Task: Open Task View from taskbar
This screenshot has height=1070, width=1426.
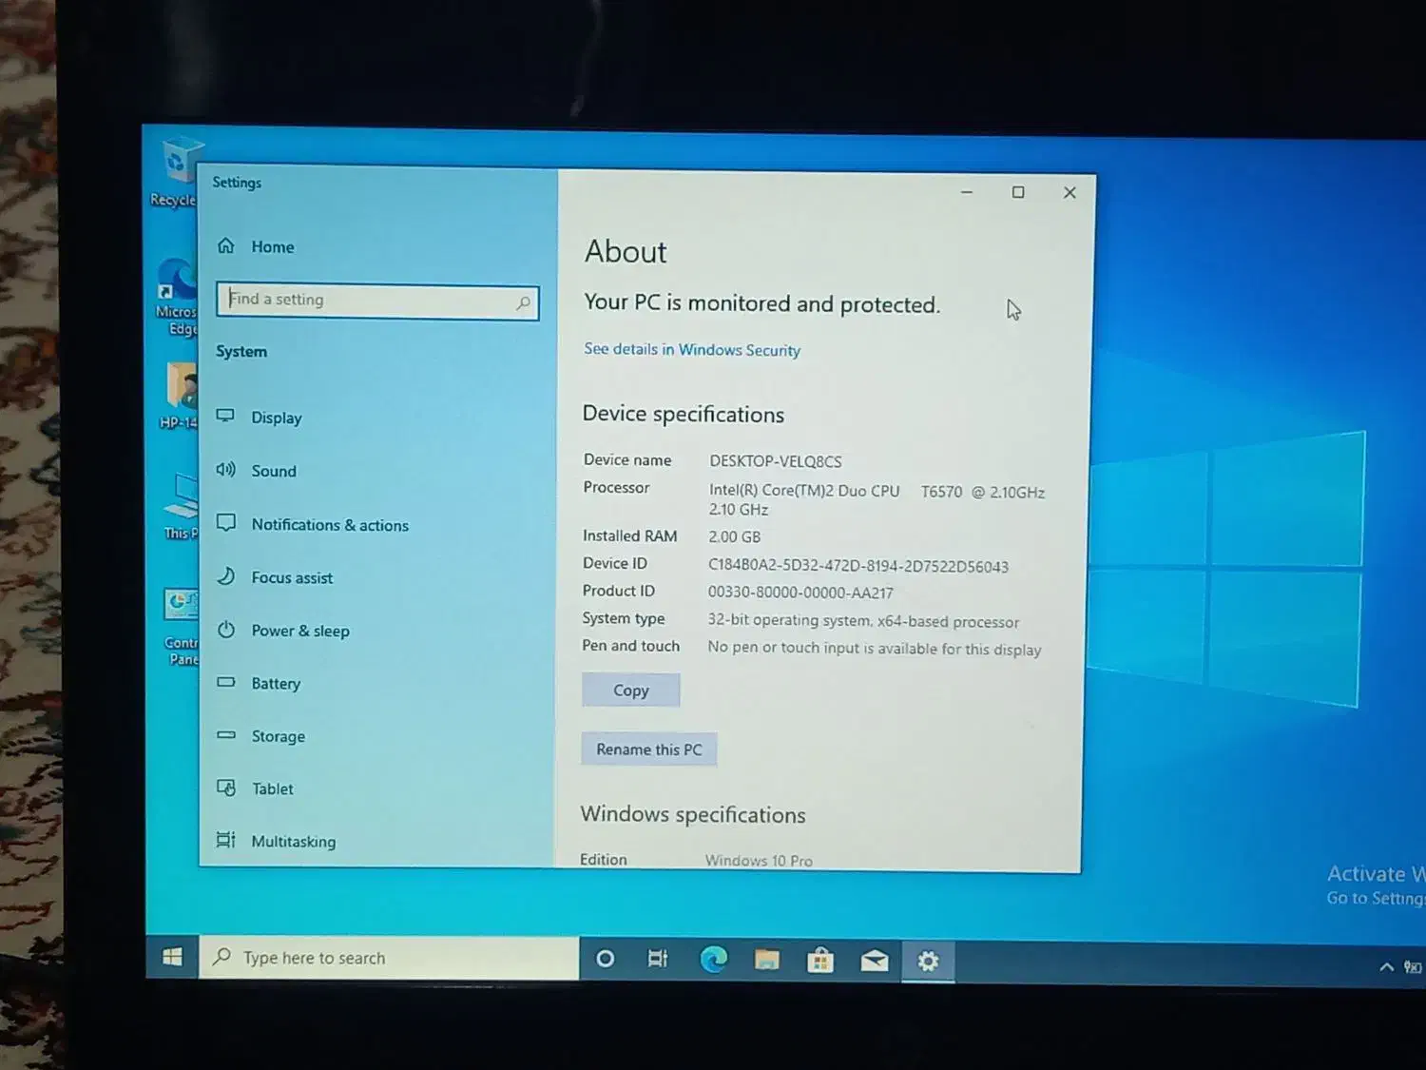Action: (657, 959)
